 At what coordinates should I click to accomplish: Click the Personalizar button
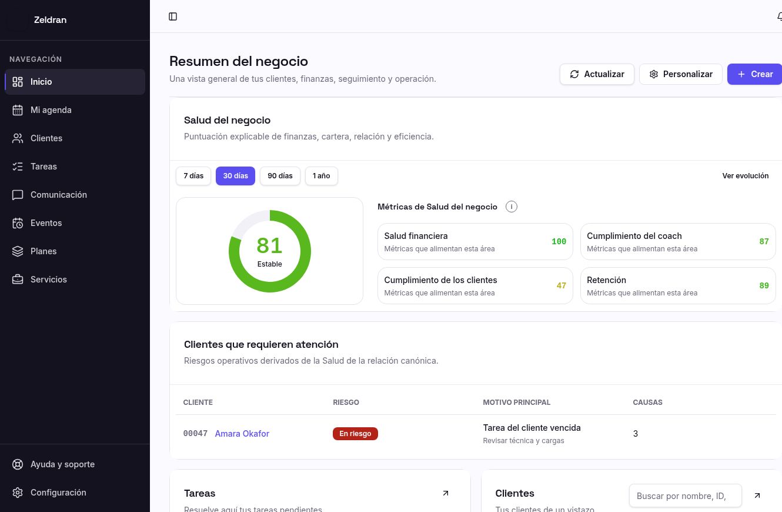pos(681,74)
